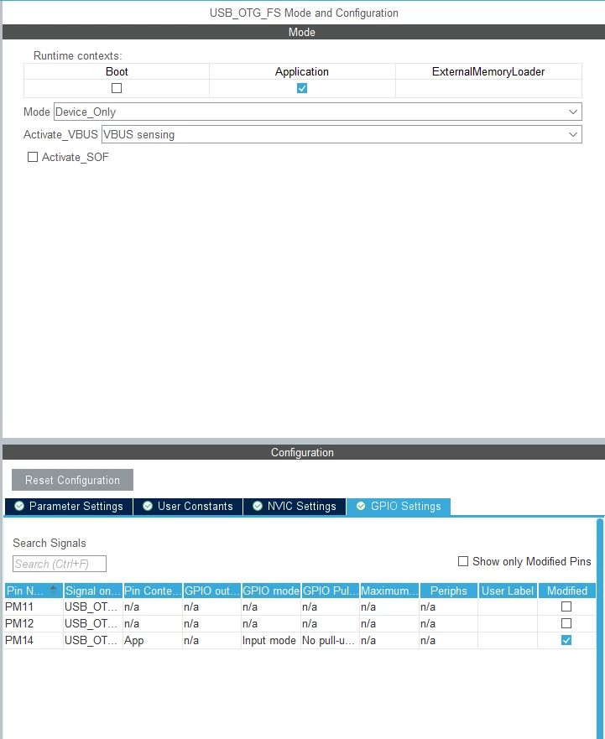605x739 pixels.
Task: Open the NVIC Settings tab
Action: (295, 506)
